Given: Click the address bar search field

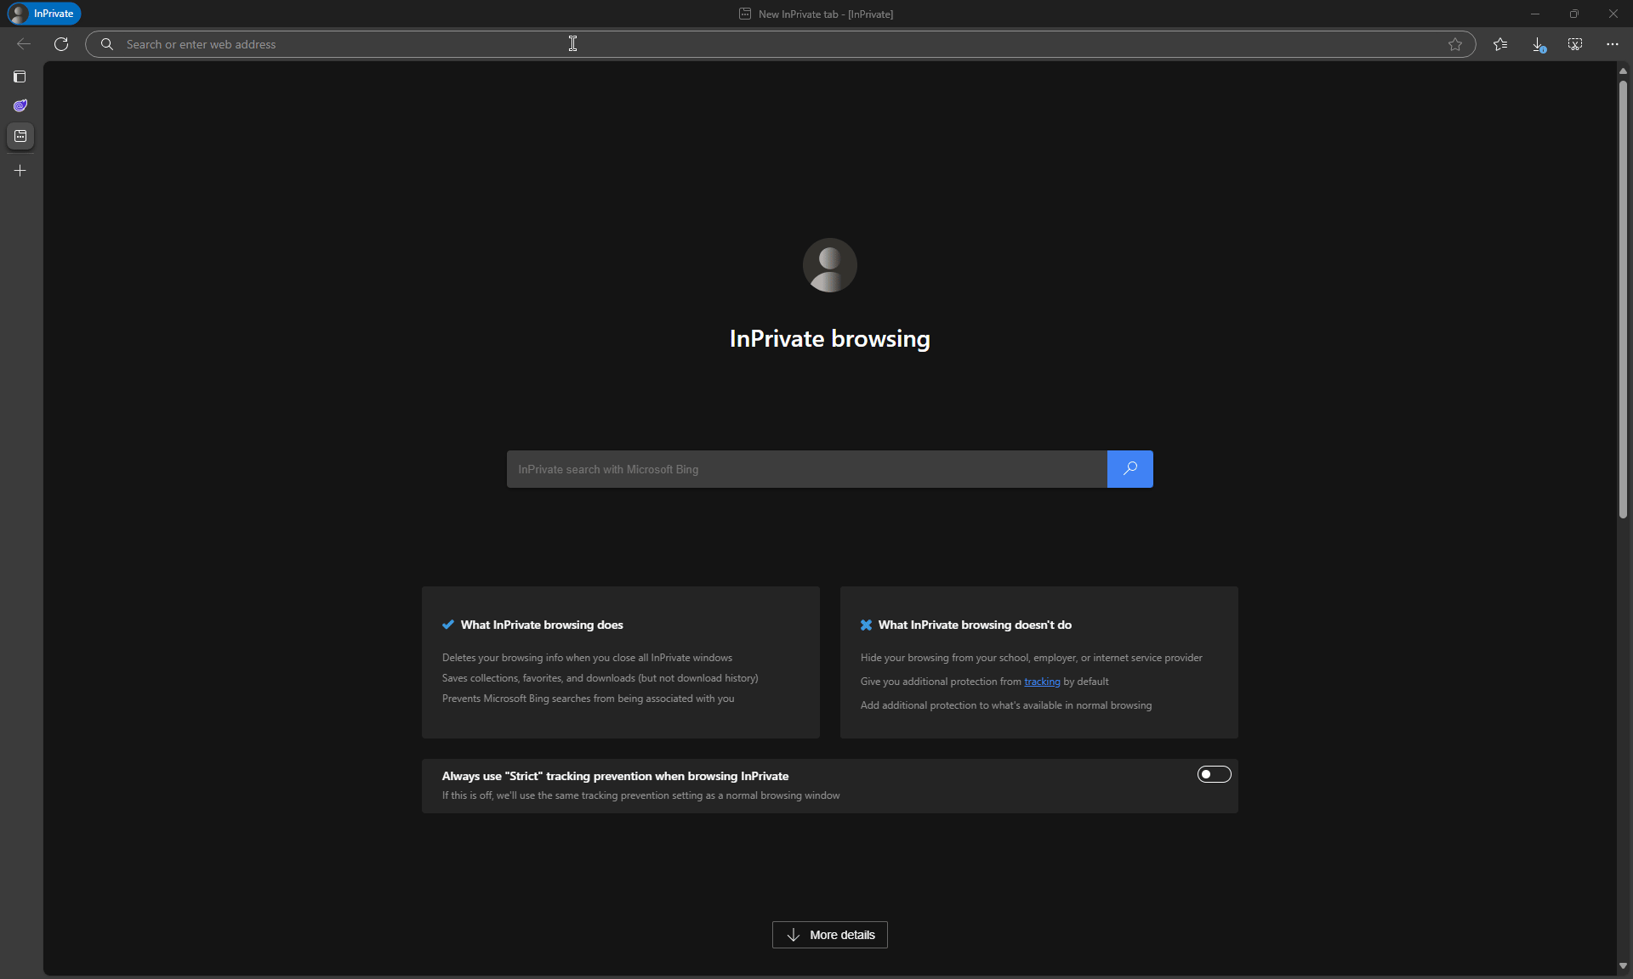Looking at the screenshot, I should click(765, 44).
